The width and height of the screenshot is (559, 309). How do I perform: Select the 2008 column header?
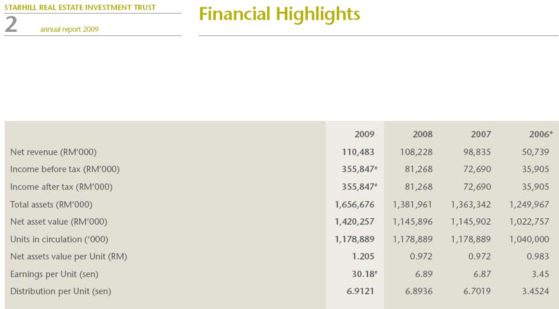click(x=422, y=134)
